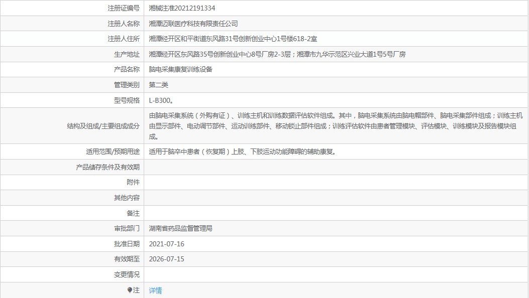
Task: Click the 管理类别 label
Action: coord(127,85)
